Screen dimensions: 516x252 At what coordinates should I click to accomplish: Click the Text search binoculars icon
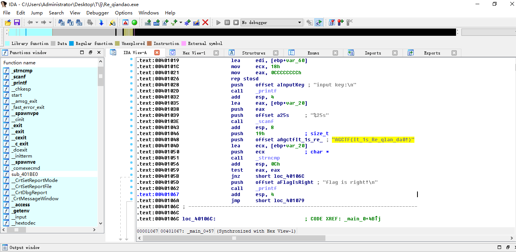click(70, 22)
